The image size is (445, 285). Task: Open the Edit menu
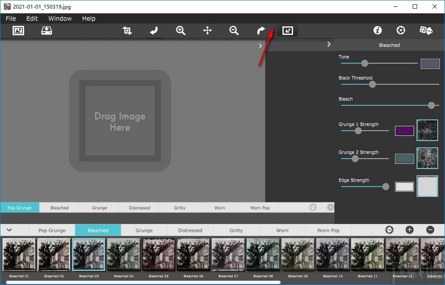click(x=32, y=18)
